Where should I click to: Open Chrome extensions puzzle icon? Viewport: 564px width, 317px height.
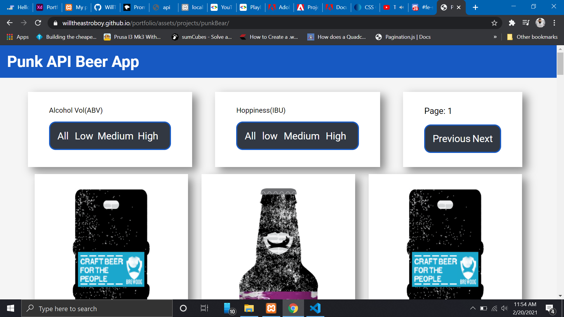point(512,23)
